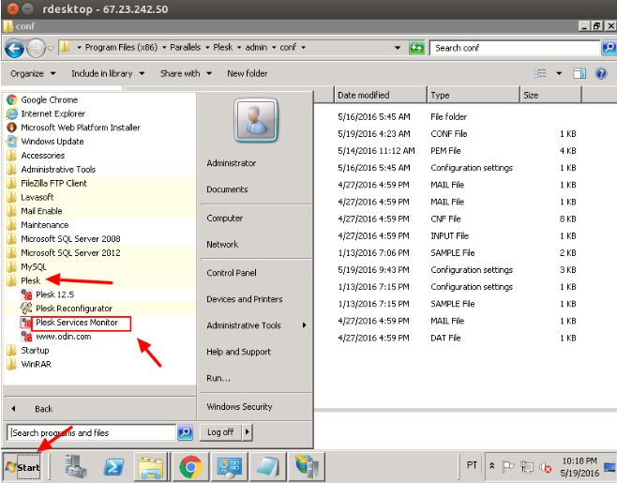
Task: Click the Explorer Forward navigation arrow
Action: point(37,49)
